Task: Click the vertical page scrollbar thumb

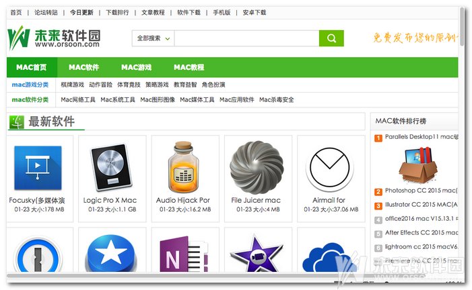Action: (x=462, y=27)
